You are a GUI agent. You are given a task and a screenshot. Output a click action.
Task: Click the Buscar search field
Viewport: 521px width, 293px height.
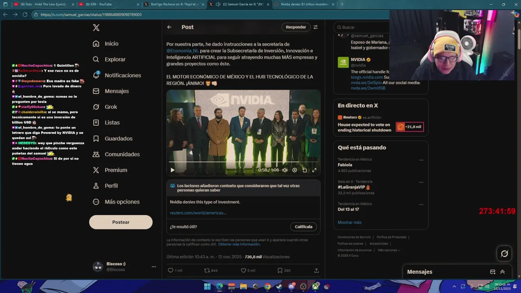[362, 27]
